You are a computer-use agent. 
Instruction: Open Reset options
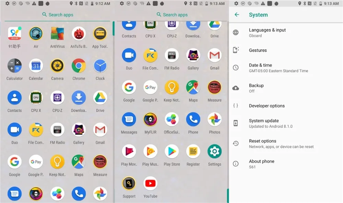[286, 144]
